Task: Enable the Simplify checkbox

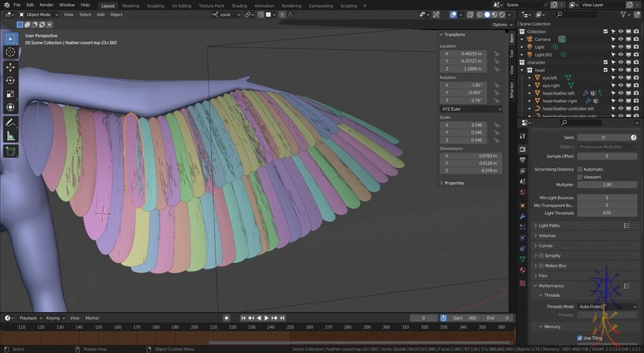Action: click(541, 256)
